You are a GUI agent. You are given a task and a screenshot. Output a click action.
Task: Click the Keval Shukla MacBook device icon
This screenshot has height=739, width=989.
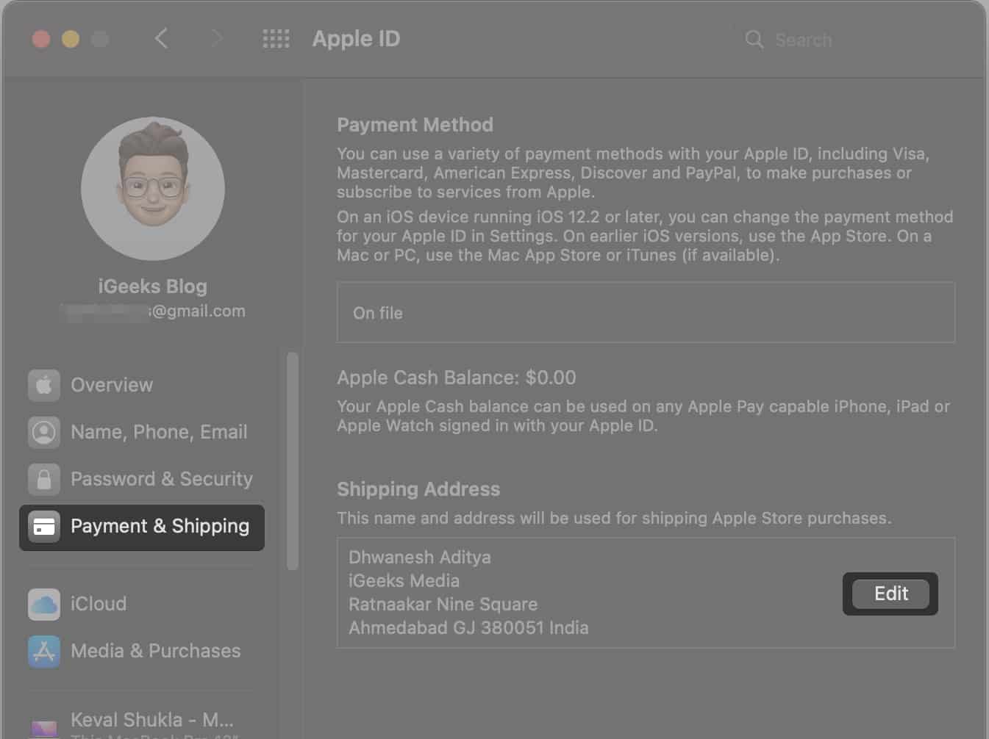(x=44, y=727)
